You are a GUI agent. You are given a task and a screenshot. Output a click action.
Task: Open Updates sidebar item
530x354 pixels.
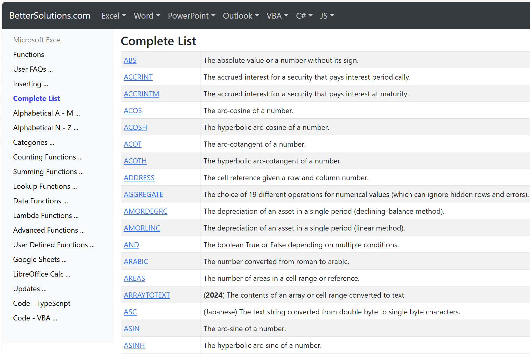[x=30, y=289]
